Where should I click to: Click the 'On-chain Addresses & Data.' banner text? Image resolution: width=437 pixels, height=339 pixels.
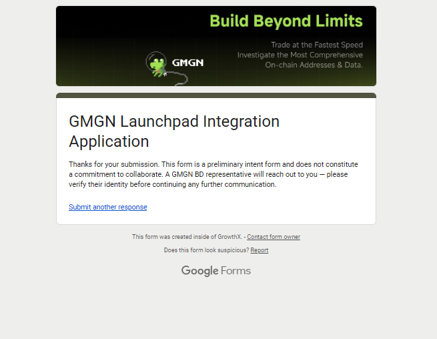[x=314, y=65]
